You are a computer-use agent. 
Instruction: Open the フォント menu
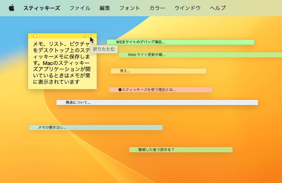click(130, 8)
